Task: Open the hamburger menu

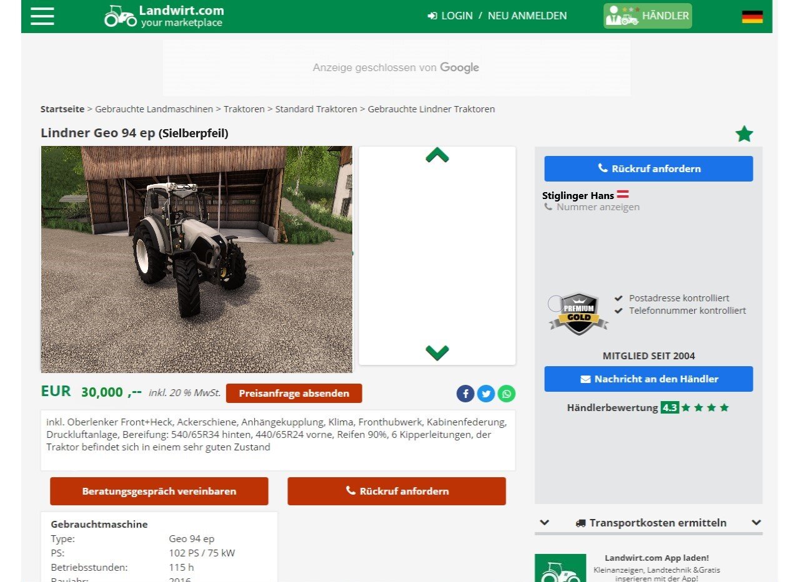Action: [42, 16]
